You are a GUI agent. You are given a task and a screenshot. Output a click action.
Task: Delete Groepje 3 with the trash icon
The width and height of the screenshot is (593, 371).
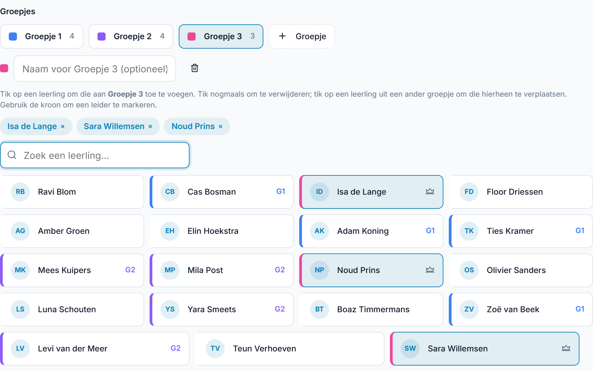[195, 68]
